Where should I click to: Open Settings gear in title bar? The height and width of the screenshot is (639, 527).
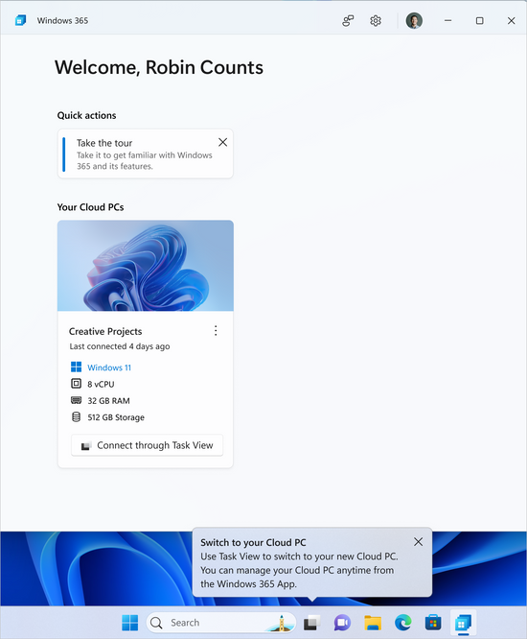[x=376, y=20]
